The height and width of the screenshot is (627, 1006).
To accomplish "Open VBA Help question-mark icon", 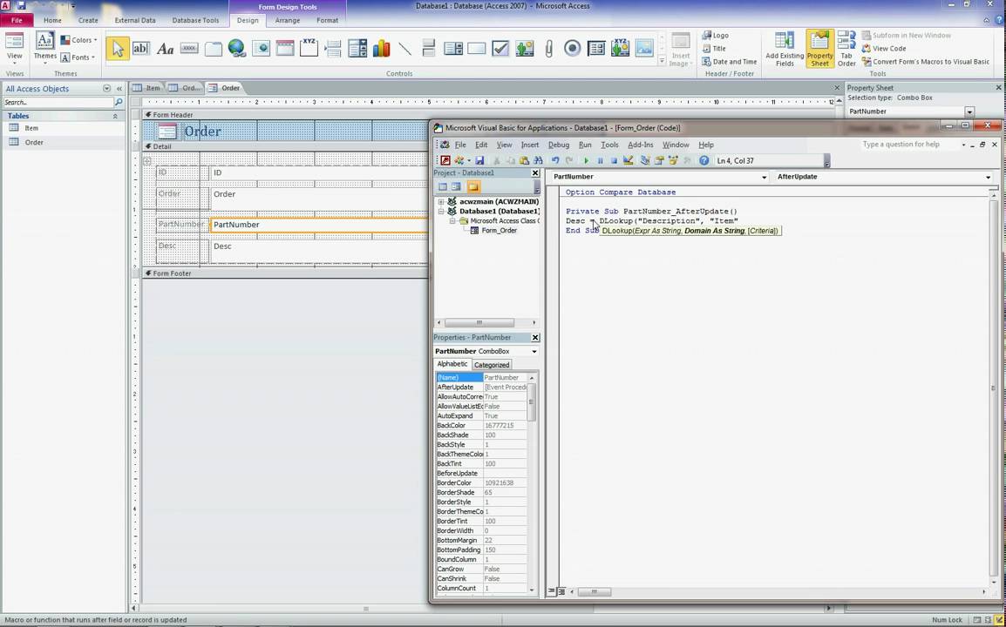I will pos(704,161).
